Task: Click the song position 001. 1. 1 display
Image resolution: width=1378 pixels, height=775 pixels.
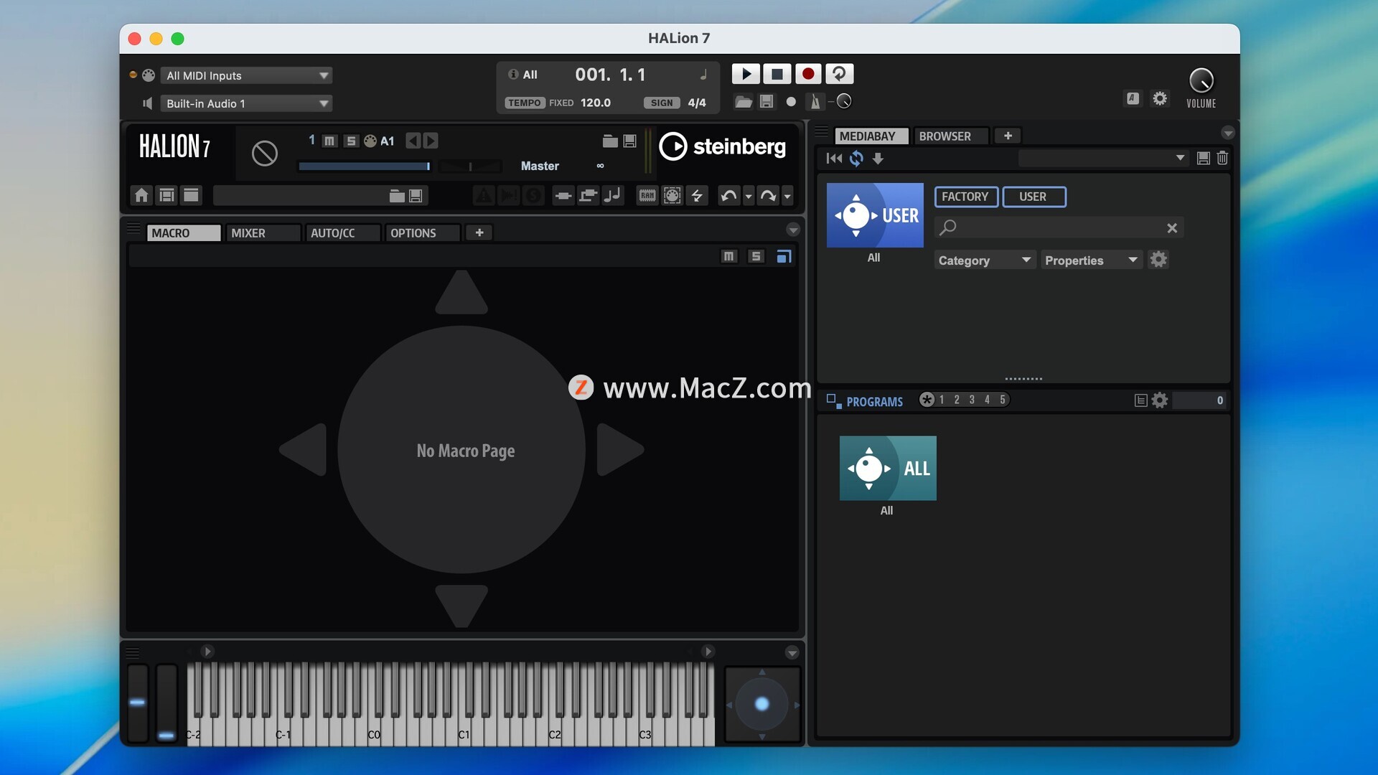Action: click(610, 75)
